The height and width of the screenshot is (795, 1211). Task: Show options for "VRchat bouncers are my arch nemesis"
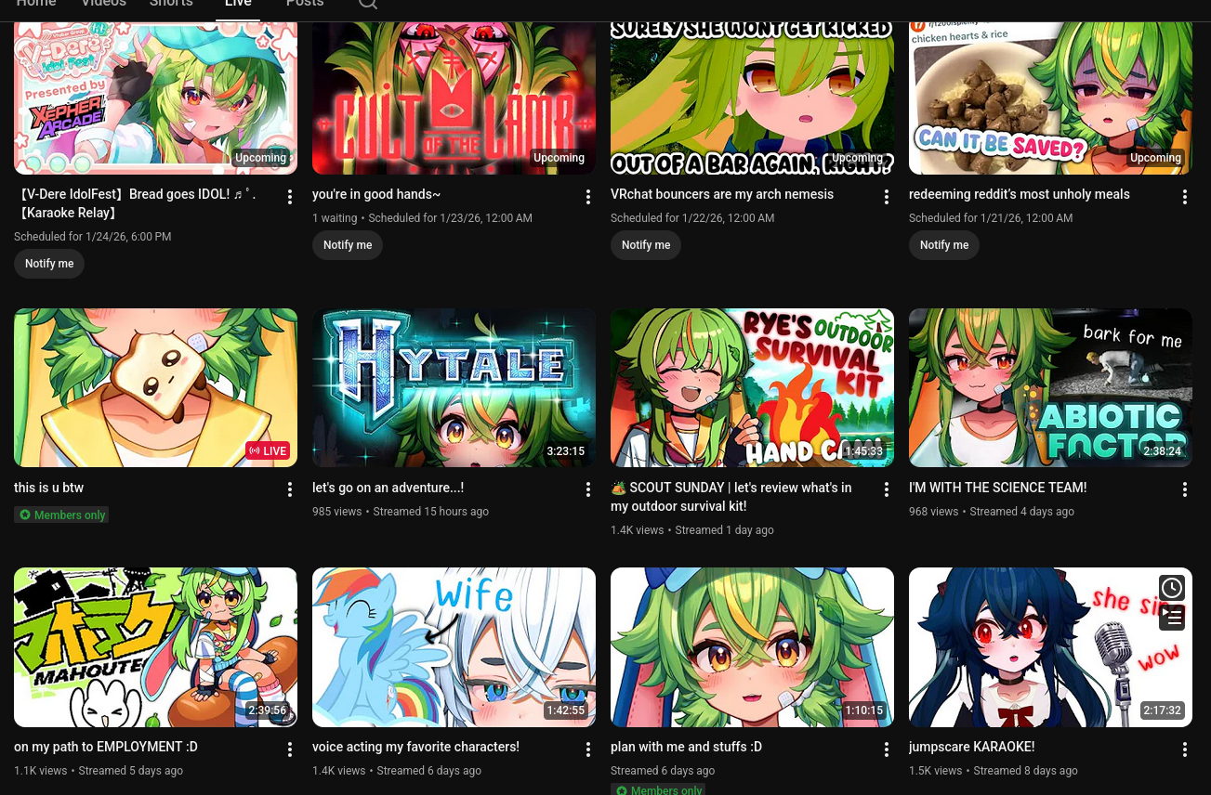[x=887, y=197]
